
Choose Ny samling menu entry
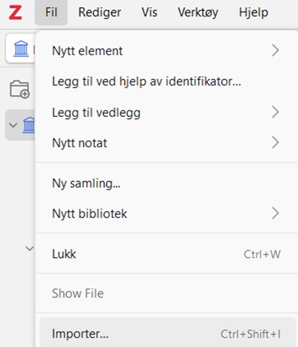(166, 183)
